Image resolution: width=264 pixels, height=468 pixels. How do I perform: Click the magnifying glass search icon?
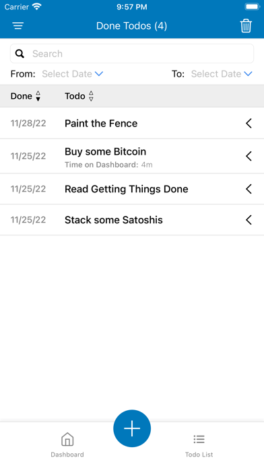(x=20, y=54)
